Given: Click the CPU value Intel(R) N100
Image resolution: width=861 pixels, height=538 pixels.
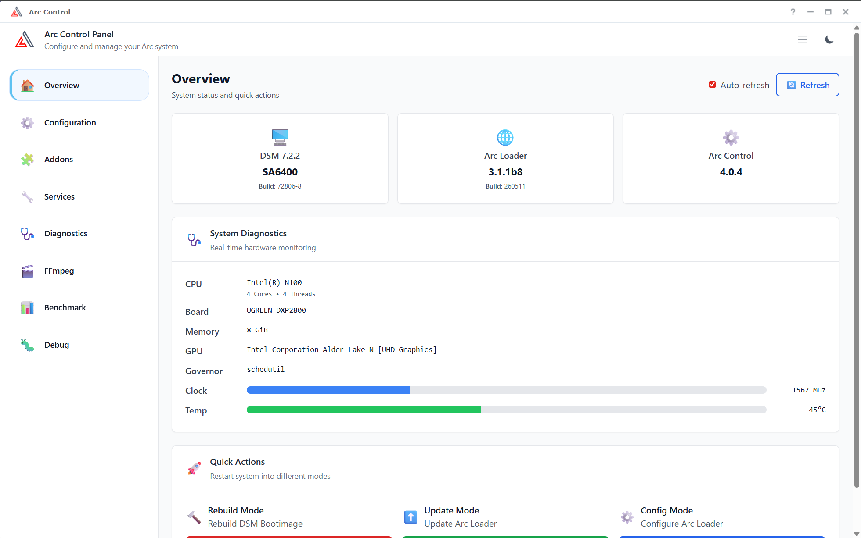Looking at the screenshot, I should click(274, 283).
